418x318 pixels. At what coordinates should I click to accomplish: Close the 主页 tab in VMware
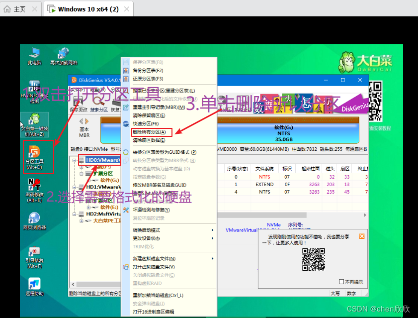click(35, 9)
